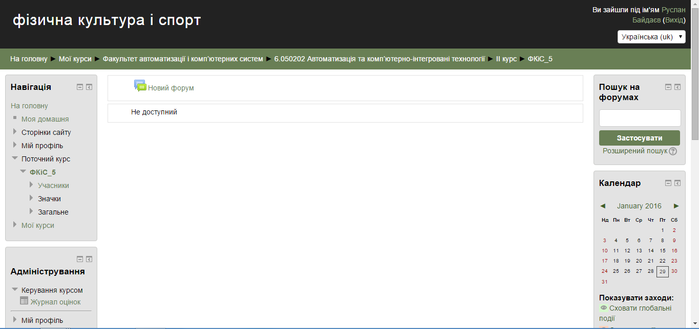Click Мої курси in the breadcrumb
699x329 pixels.
point(75,59)
